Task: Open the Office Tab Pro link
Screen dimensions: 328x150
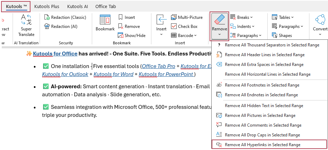Action: (x=158, y=66)
